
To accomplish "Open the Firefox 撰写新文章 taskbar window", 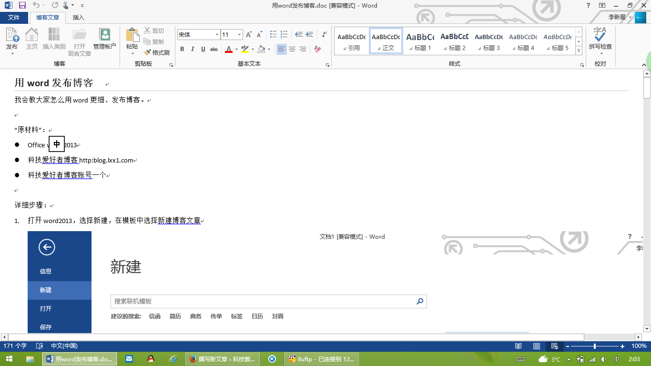I will (x=223, y=359).
